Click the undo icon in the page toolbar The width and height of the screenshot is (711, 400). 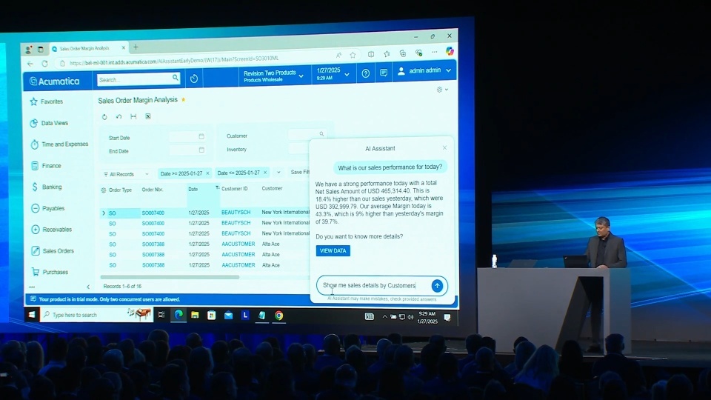pyautogui.click(x=118, y=117)
